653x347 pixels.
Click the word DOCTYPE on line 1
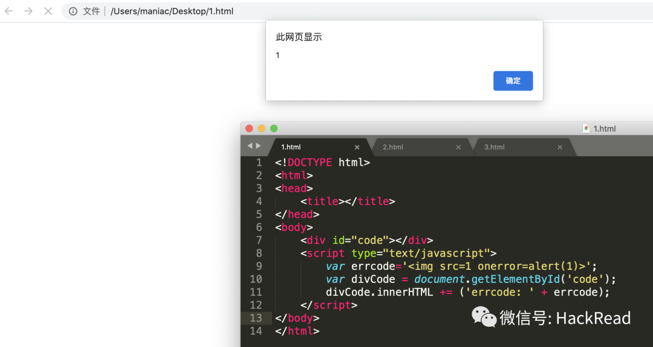(x=310, y=162)
